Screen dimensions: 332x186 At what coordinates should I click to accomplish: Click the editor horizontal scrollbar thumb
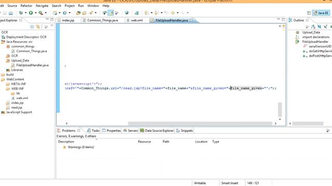(x=200, y=123)
